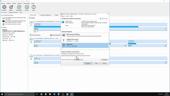This screenshot has height=96, width=170.
Task: Click the Criar button in the dialog
Action: point(96,63)
